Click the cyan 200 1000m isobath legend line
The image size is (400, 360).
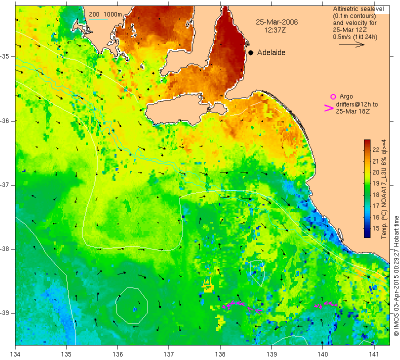pos(98,19)
